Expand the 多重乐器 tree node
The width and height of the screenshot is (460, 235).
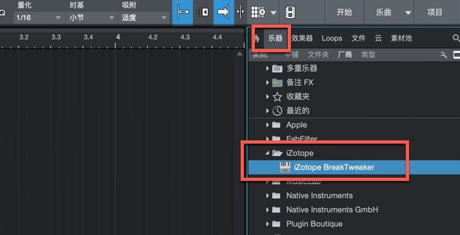pos(267,68)
